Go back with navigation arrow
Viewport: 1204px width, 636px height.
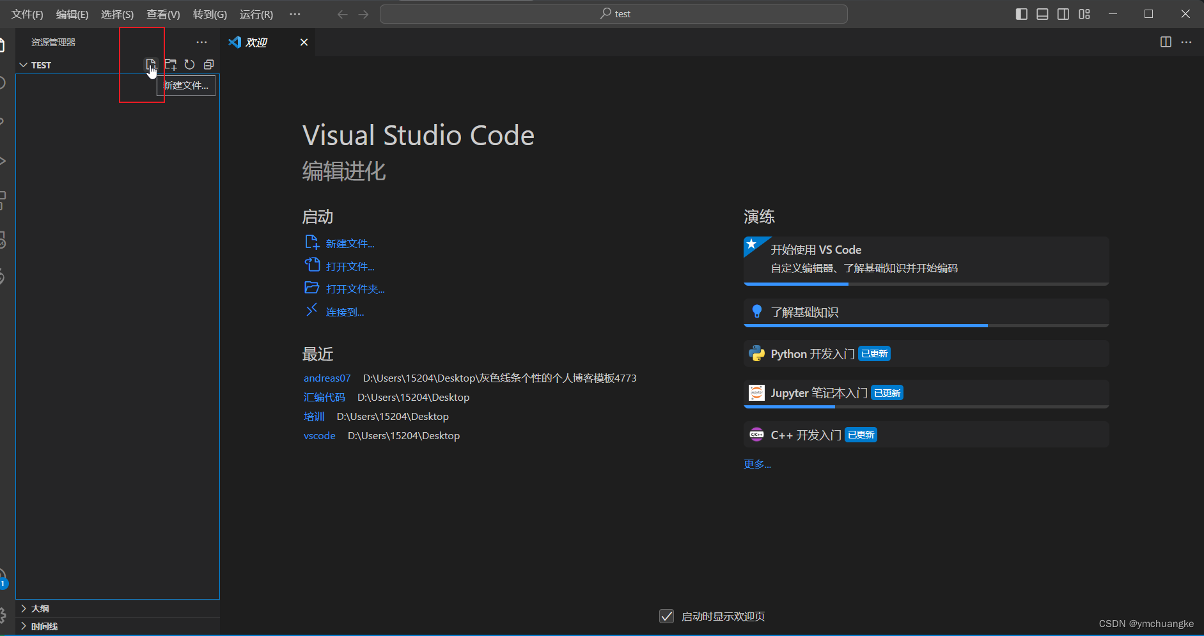[x=343, y=14]
